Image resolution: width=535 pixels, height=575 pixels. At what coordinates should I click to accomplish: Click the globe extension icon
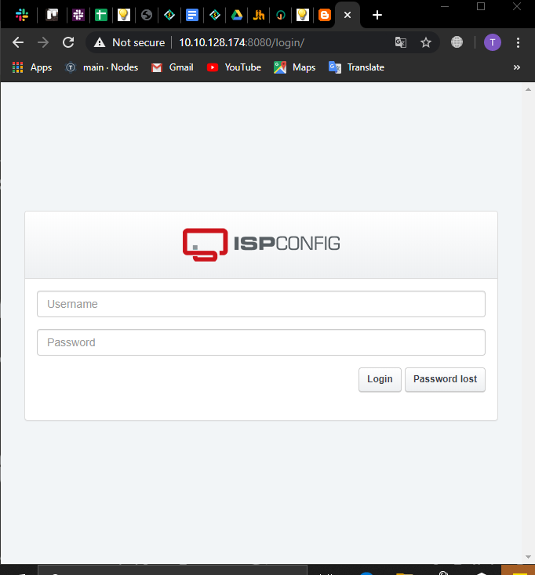pyautogui.click(x=457, y=42)
